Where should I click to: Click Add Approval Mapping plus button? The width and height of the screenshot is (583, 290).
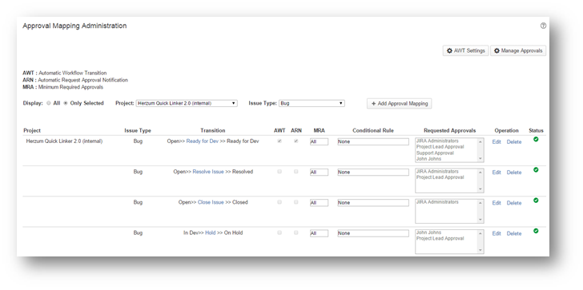[x=400, y=104]
